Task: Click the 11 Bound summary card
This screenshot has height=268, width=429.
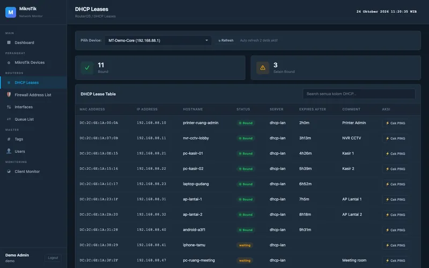Action: point(160,68)
